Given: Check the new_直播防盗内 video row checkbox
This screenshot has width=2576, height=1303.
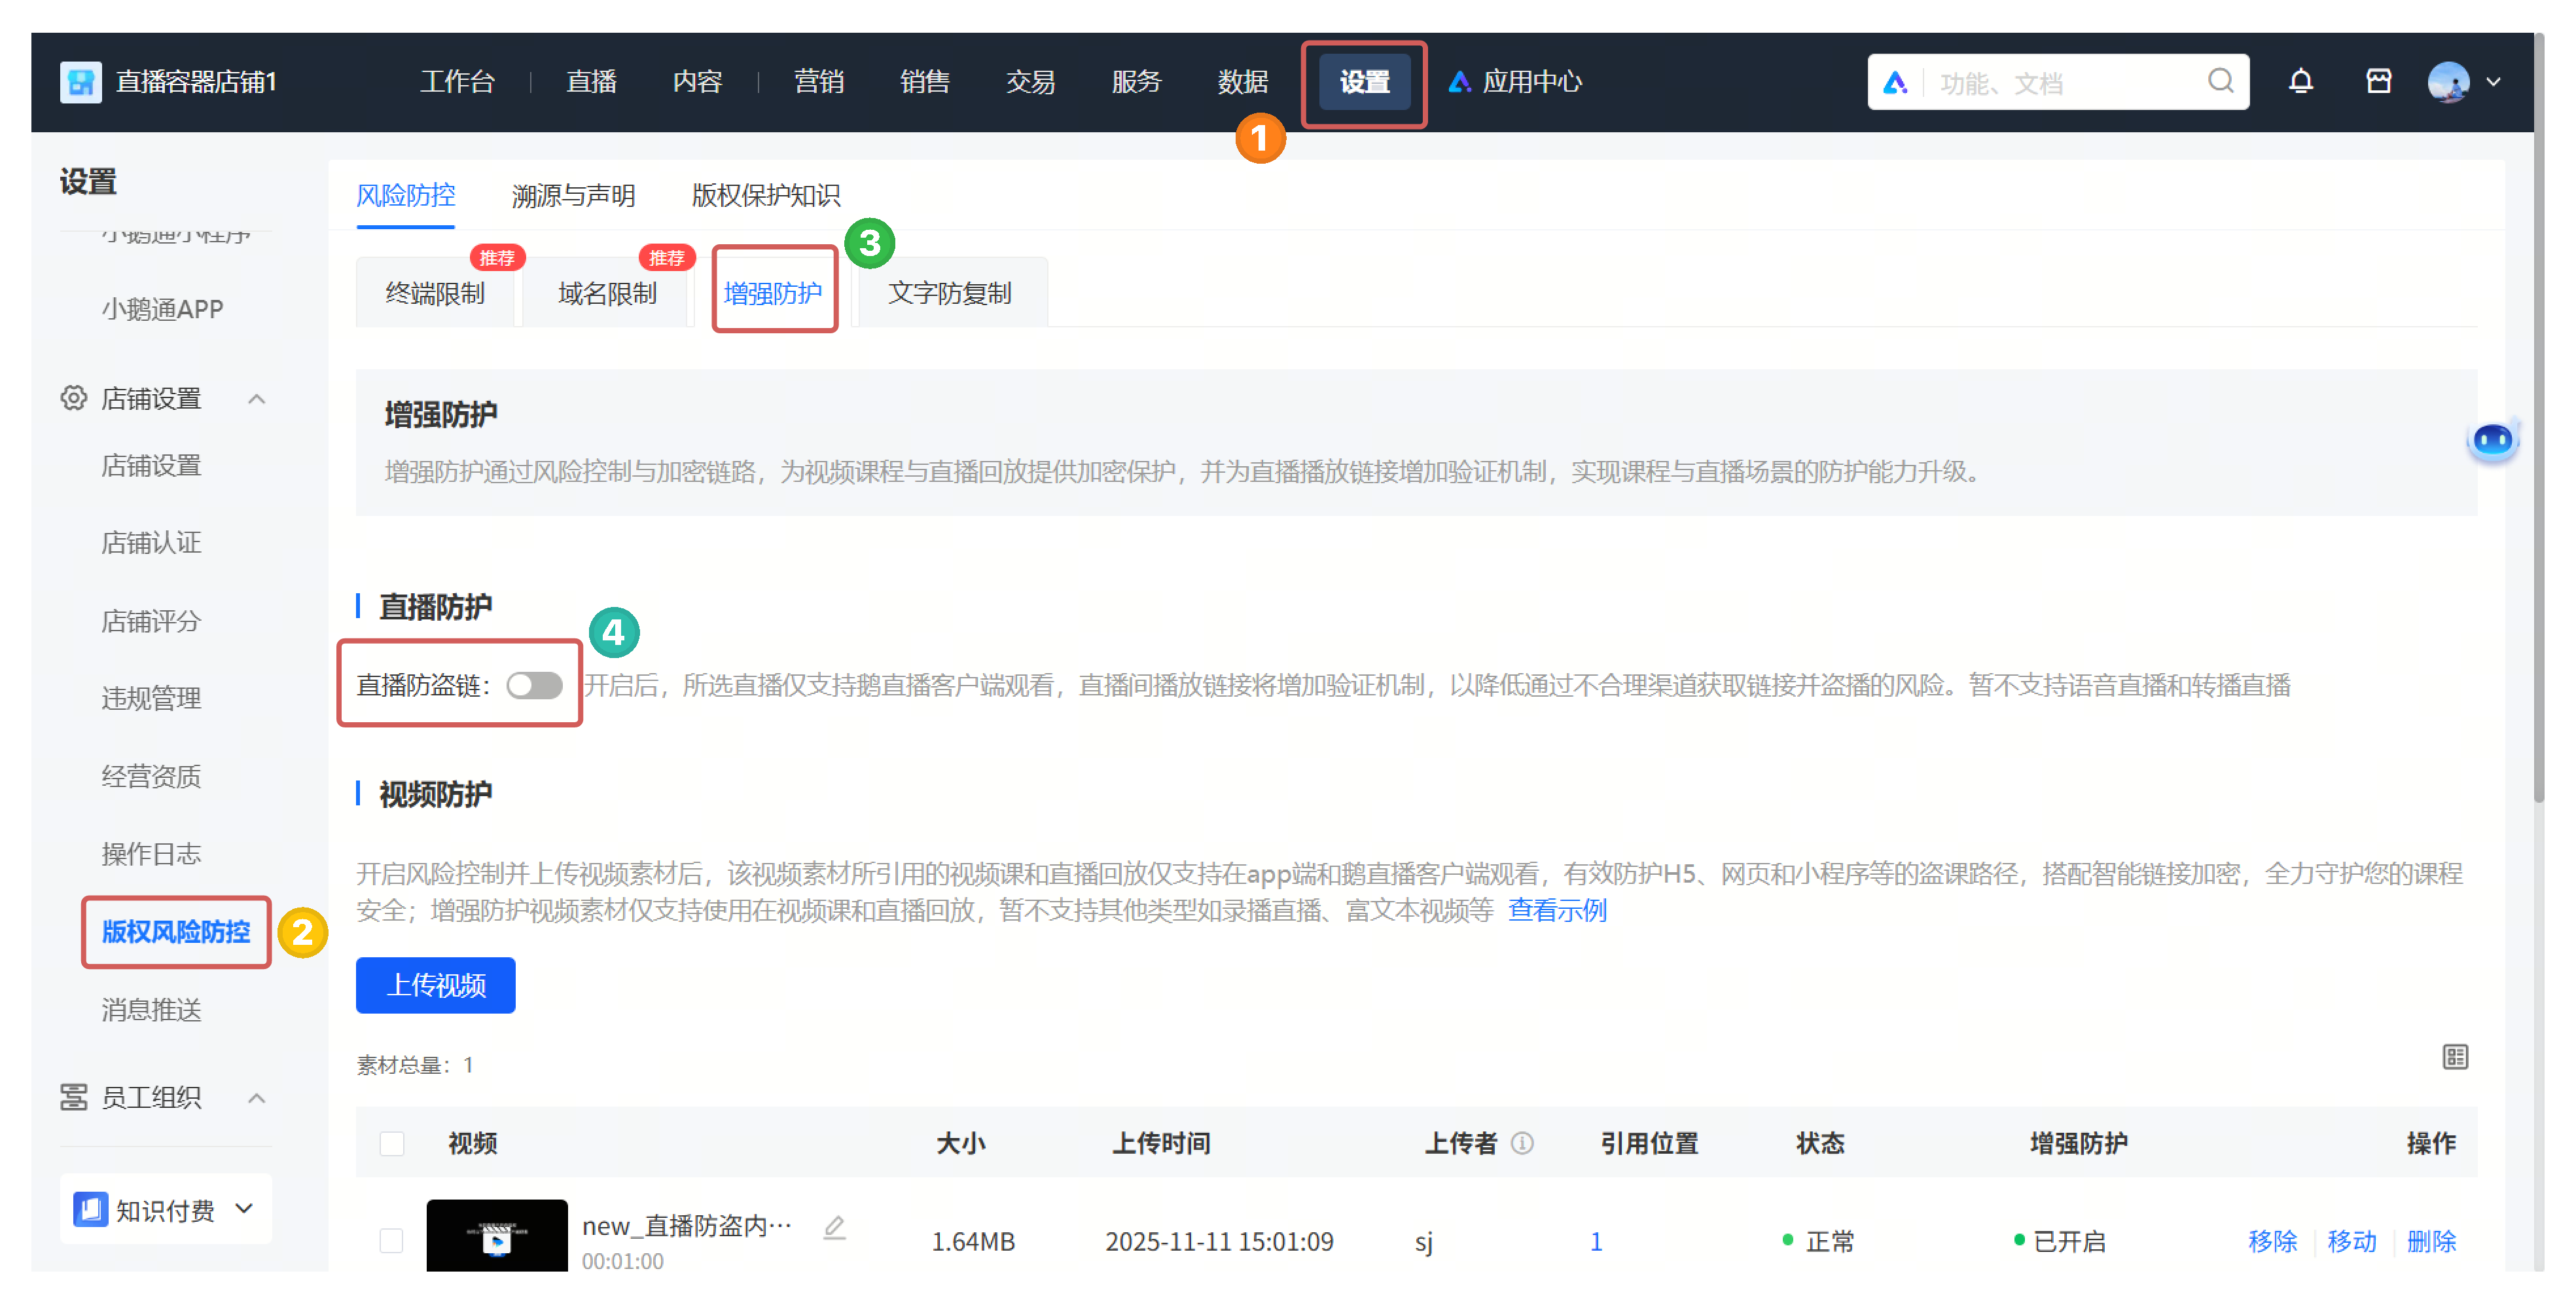Looking at the screenshot, I should [391, 1241].
